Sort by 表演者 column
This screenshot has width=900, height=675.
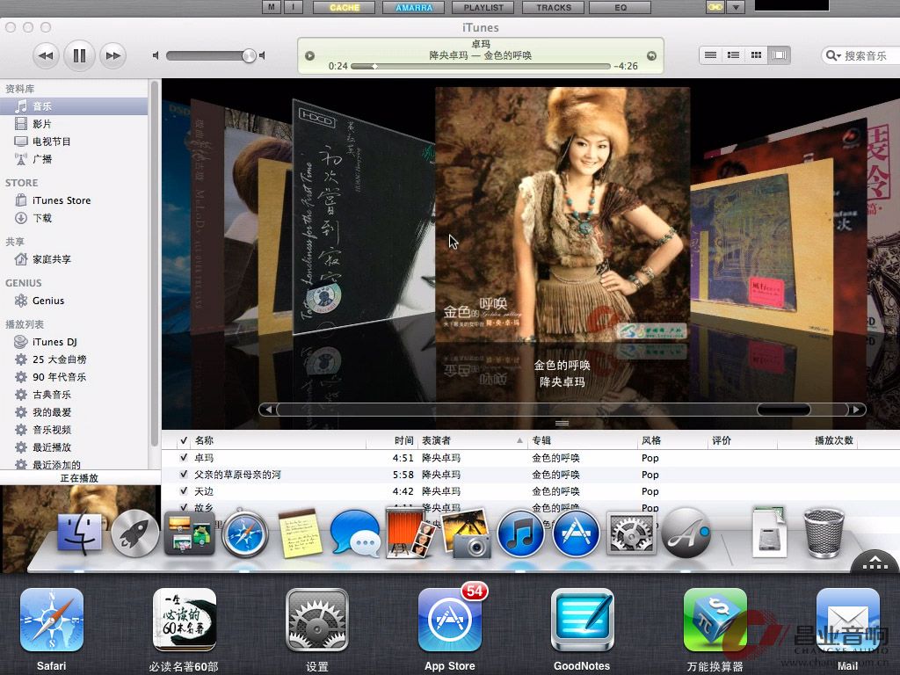[x=472, y=441]
